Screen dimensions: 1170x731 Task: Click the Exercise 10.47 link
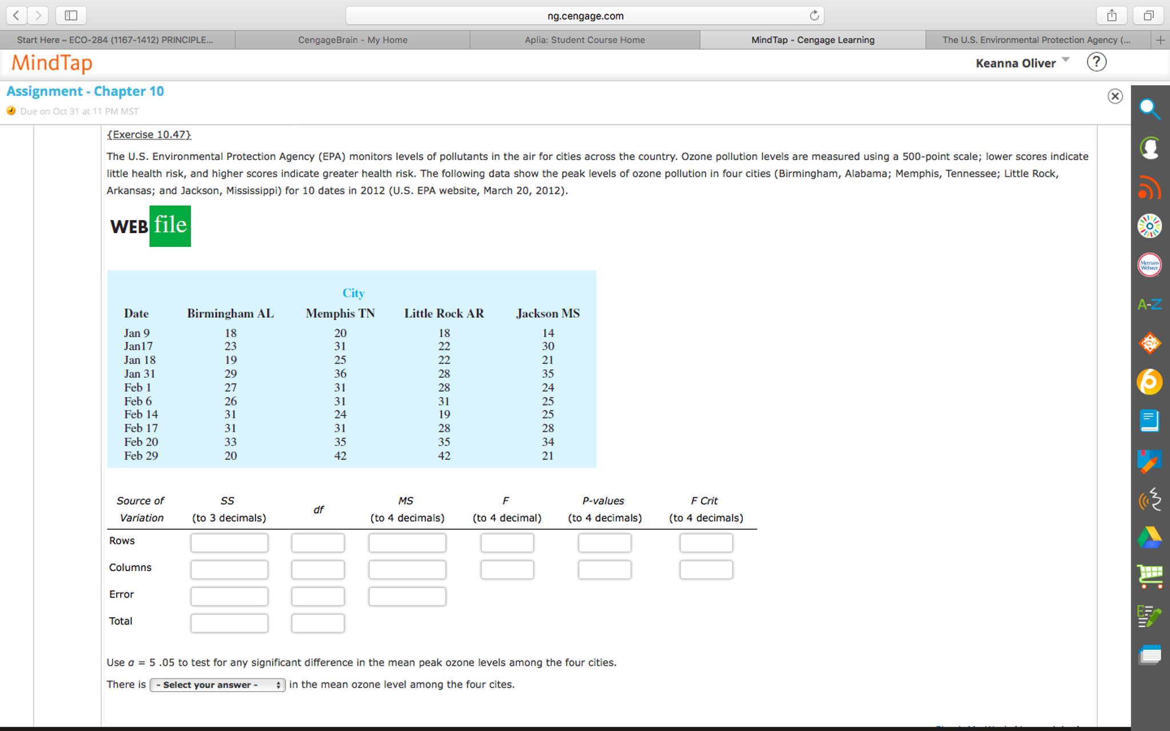pos(149,134)
